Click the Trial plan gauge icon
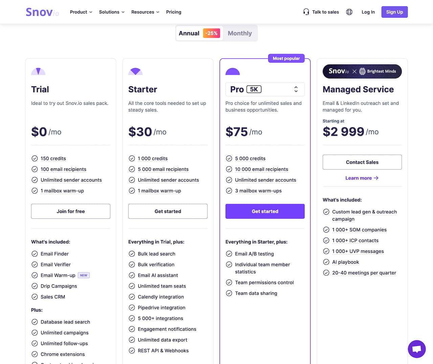The height and width of the screenshot is (364, 433). tap(38, 71)
